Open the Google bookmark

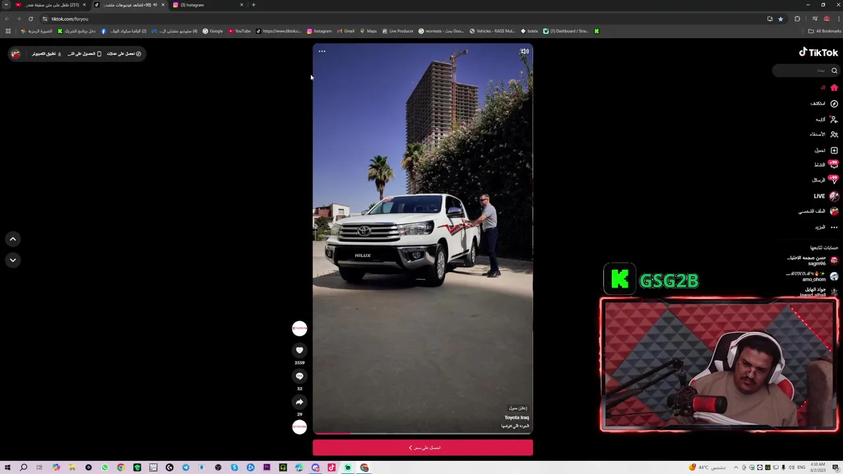[213, 31]
